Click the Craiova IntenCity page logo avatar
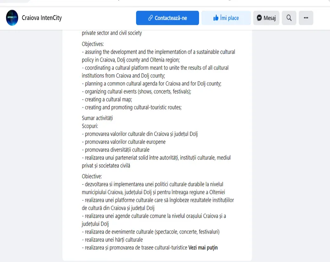 click(12, 18)
